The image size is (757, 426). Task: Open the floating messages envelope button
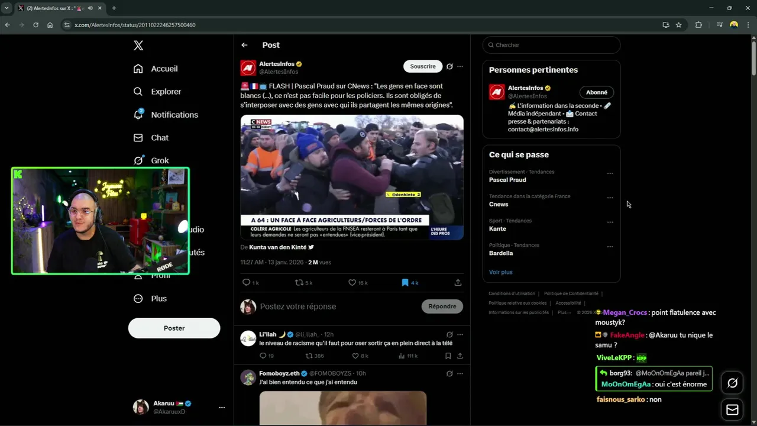(732, 409)
